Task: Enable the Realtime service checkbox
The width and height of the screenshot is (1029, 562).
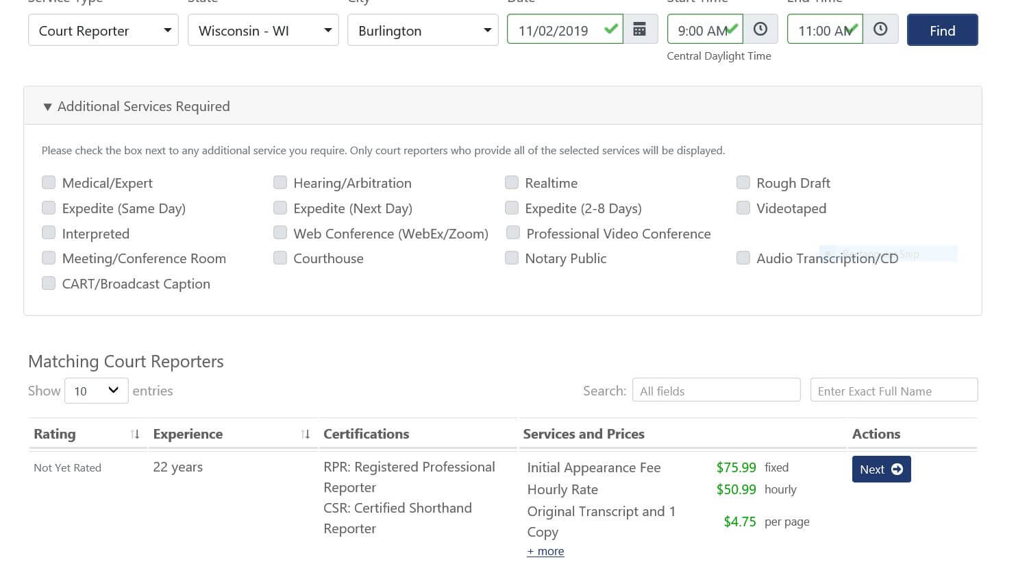Action: pos(512,182)
